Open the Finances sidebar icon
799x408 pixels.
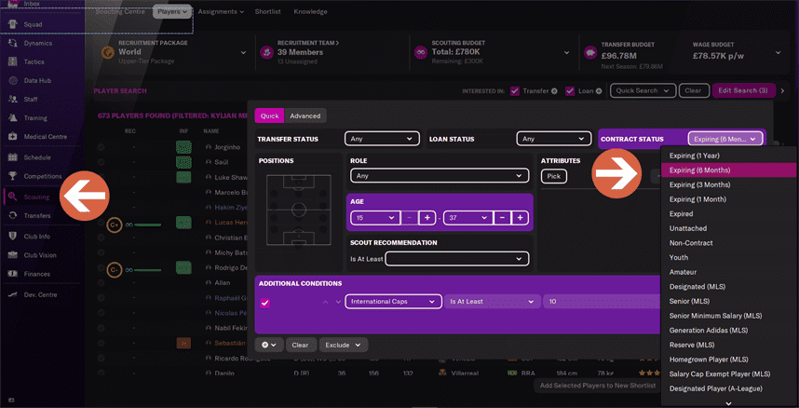13,274
